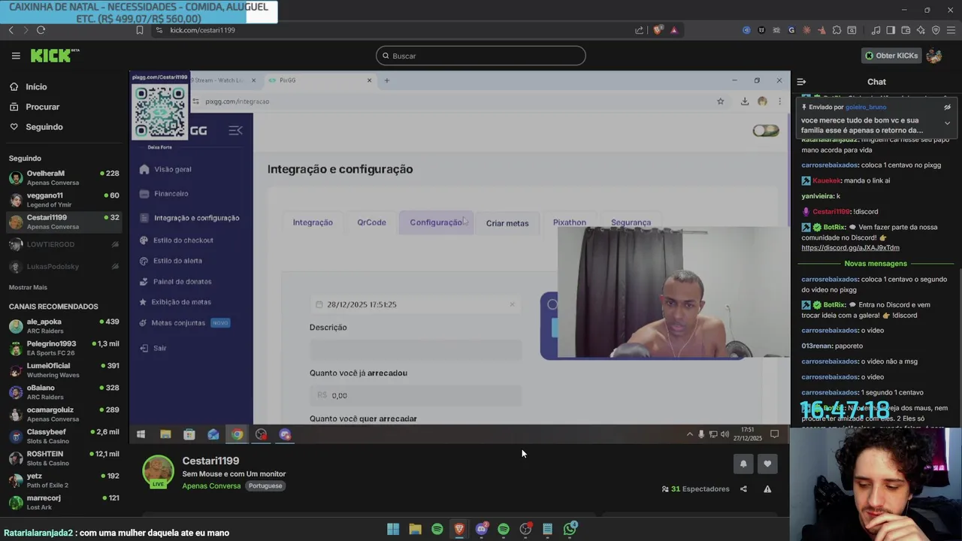The height and width of the screenshot is (541, 962).
Task: Click the 31 Espectadores viewer count
Action: (x=695, y=489)
